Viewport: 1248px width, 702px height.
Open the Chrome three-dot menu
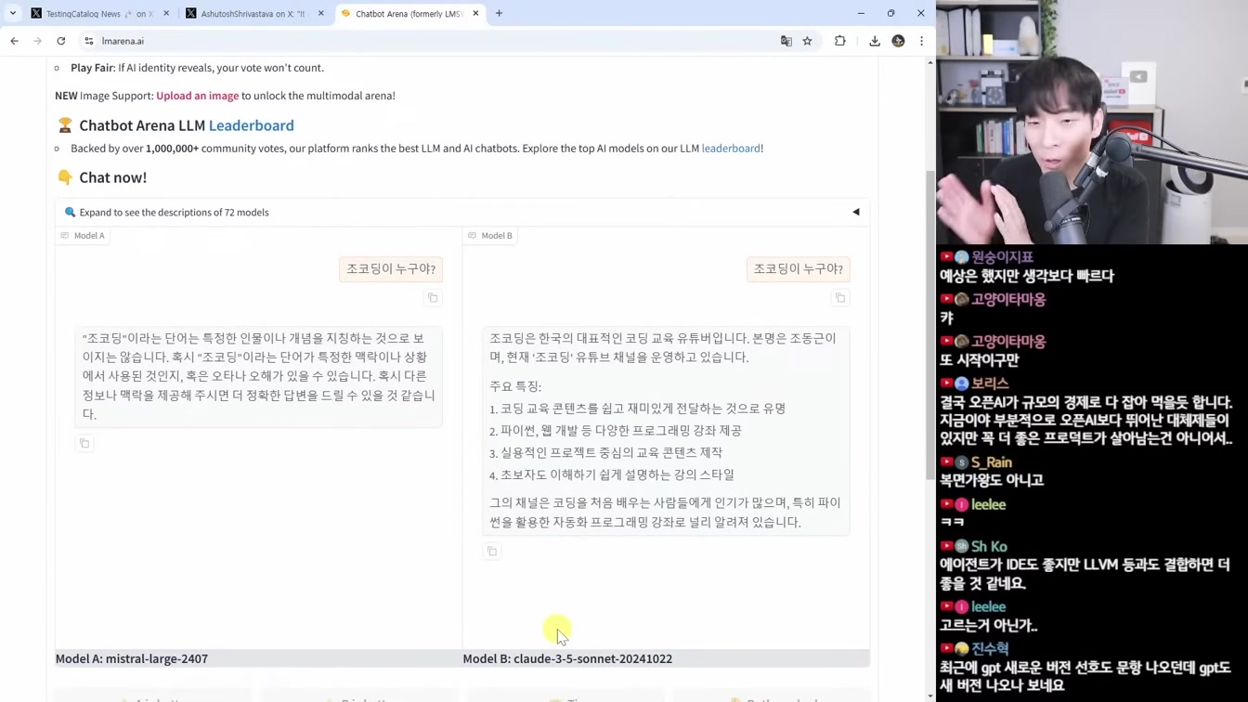click(921, 41)
